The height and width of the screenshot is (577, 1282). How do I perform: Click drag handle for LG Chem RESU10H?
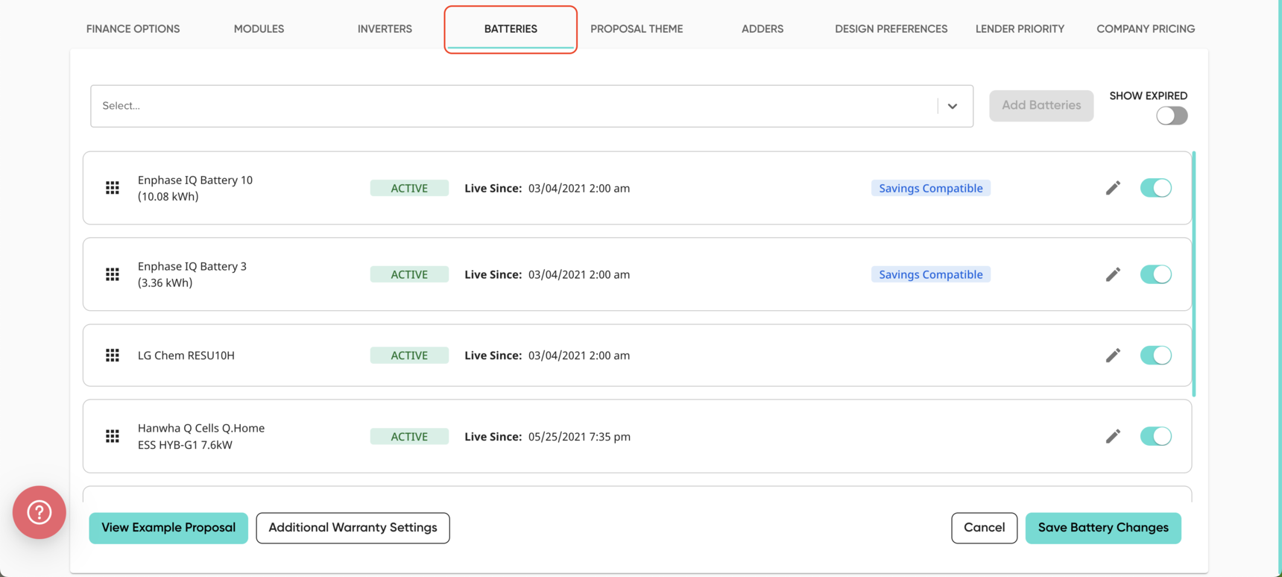(113, 356)
